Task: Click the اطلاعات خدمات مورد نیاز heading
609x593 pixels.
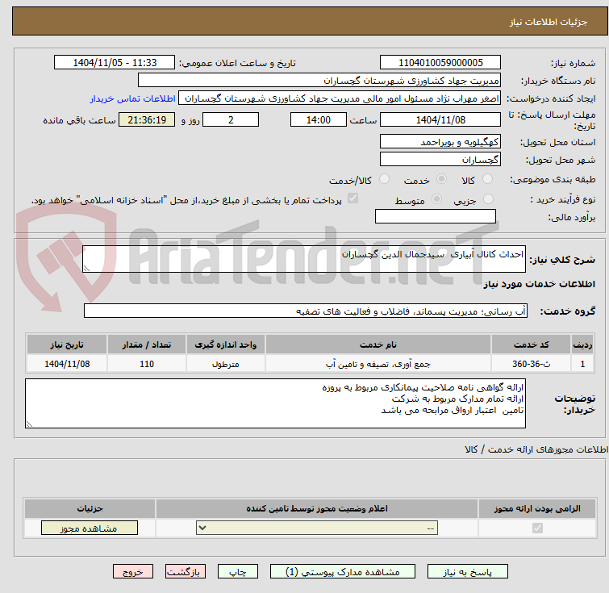Action: coord(539,284)
